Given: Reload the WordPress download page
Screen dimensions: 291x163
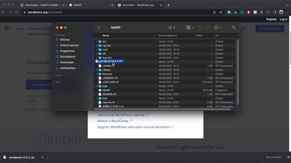Looking at the screenshot, I should (x=16, y=12).
